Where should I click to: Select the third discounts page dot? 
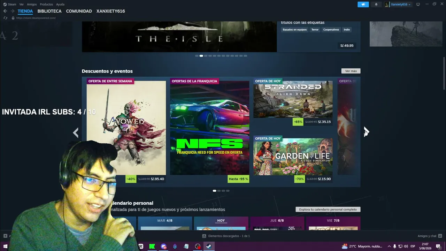[223, 191]
